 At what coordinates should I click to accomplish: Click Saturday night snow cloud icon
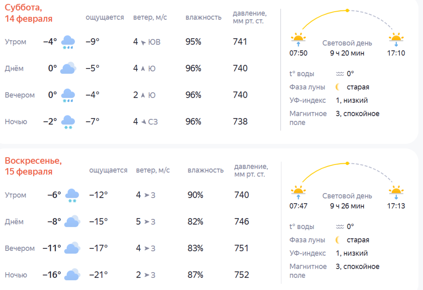point(68,122)
